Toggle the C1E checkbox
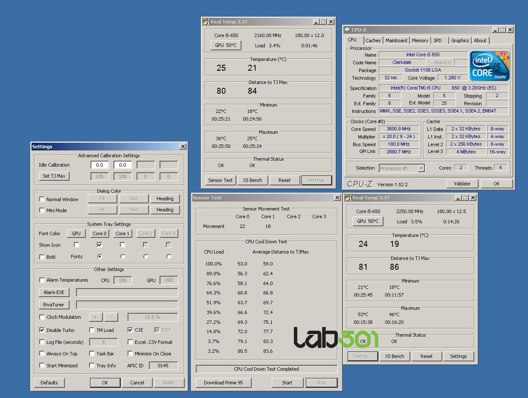 (131, 330)
